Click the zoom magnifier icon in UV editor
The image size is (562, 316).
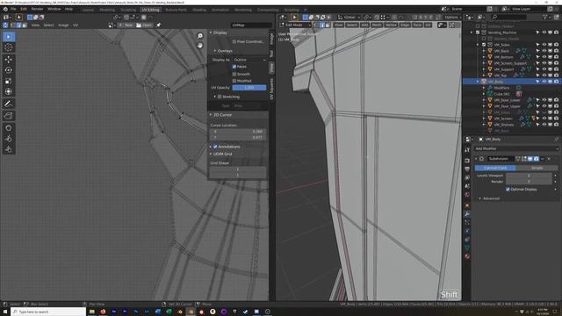(x=200, y=36)
